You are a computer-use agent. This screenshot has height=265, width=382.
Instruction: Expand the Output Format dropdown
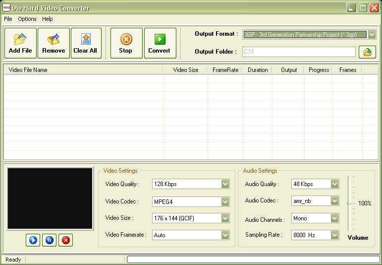pyautogui.click(x=372, y=34)
